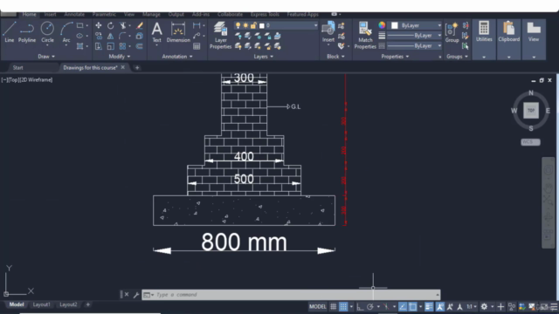
Task: Click the Stretch tool icon
Action: point(99,46)
